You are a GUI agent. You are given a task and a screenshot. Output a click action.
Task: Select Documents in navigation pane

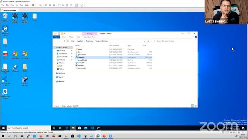click(x=63, y=57)
